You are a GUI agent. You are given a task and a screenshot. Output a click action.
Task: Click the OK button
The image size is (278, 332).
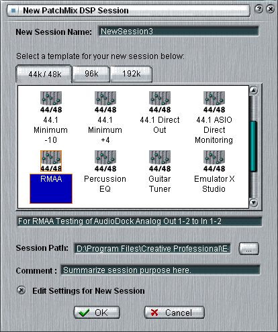coord(97,313)
